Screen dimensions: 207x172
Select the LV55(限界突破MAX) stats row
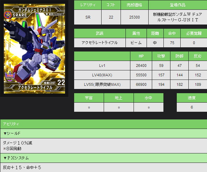(141, 84)
